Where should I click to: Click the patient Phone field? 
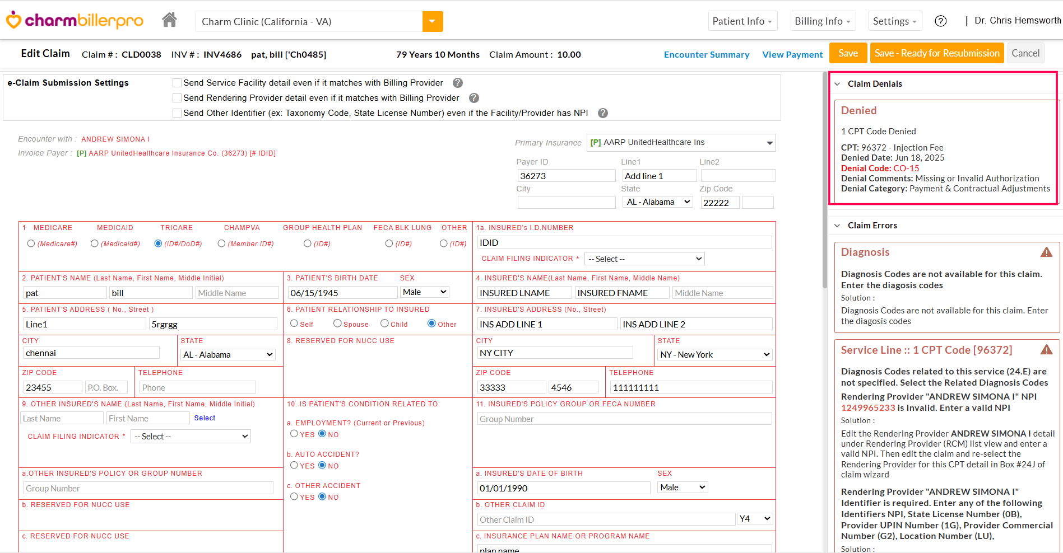197,387
